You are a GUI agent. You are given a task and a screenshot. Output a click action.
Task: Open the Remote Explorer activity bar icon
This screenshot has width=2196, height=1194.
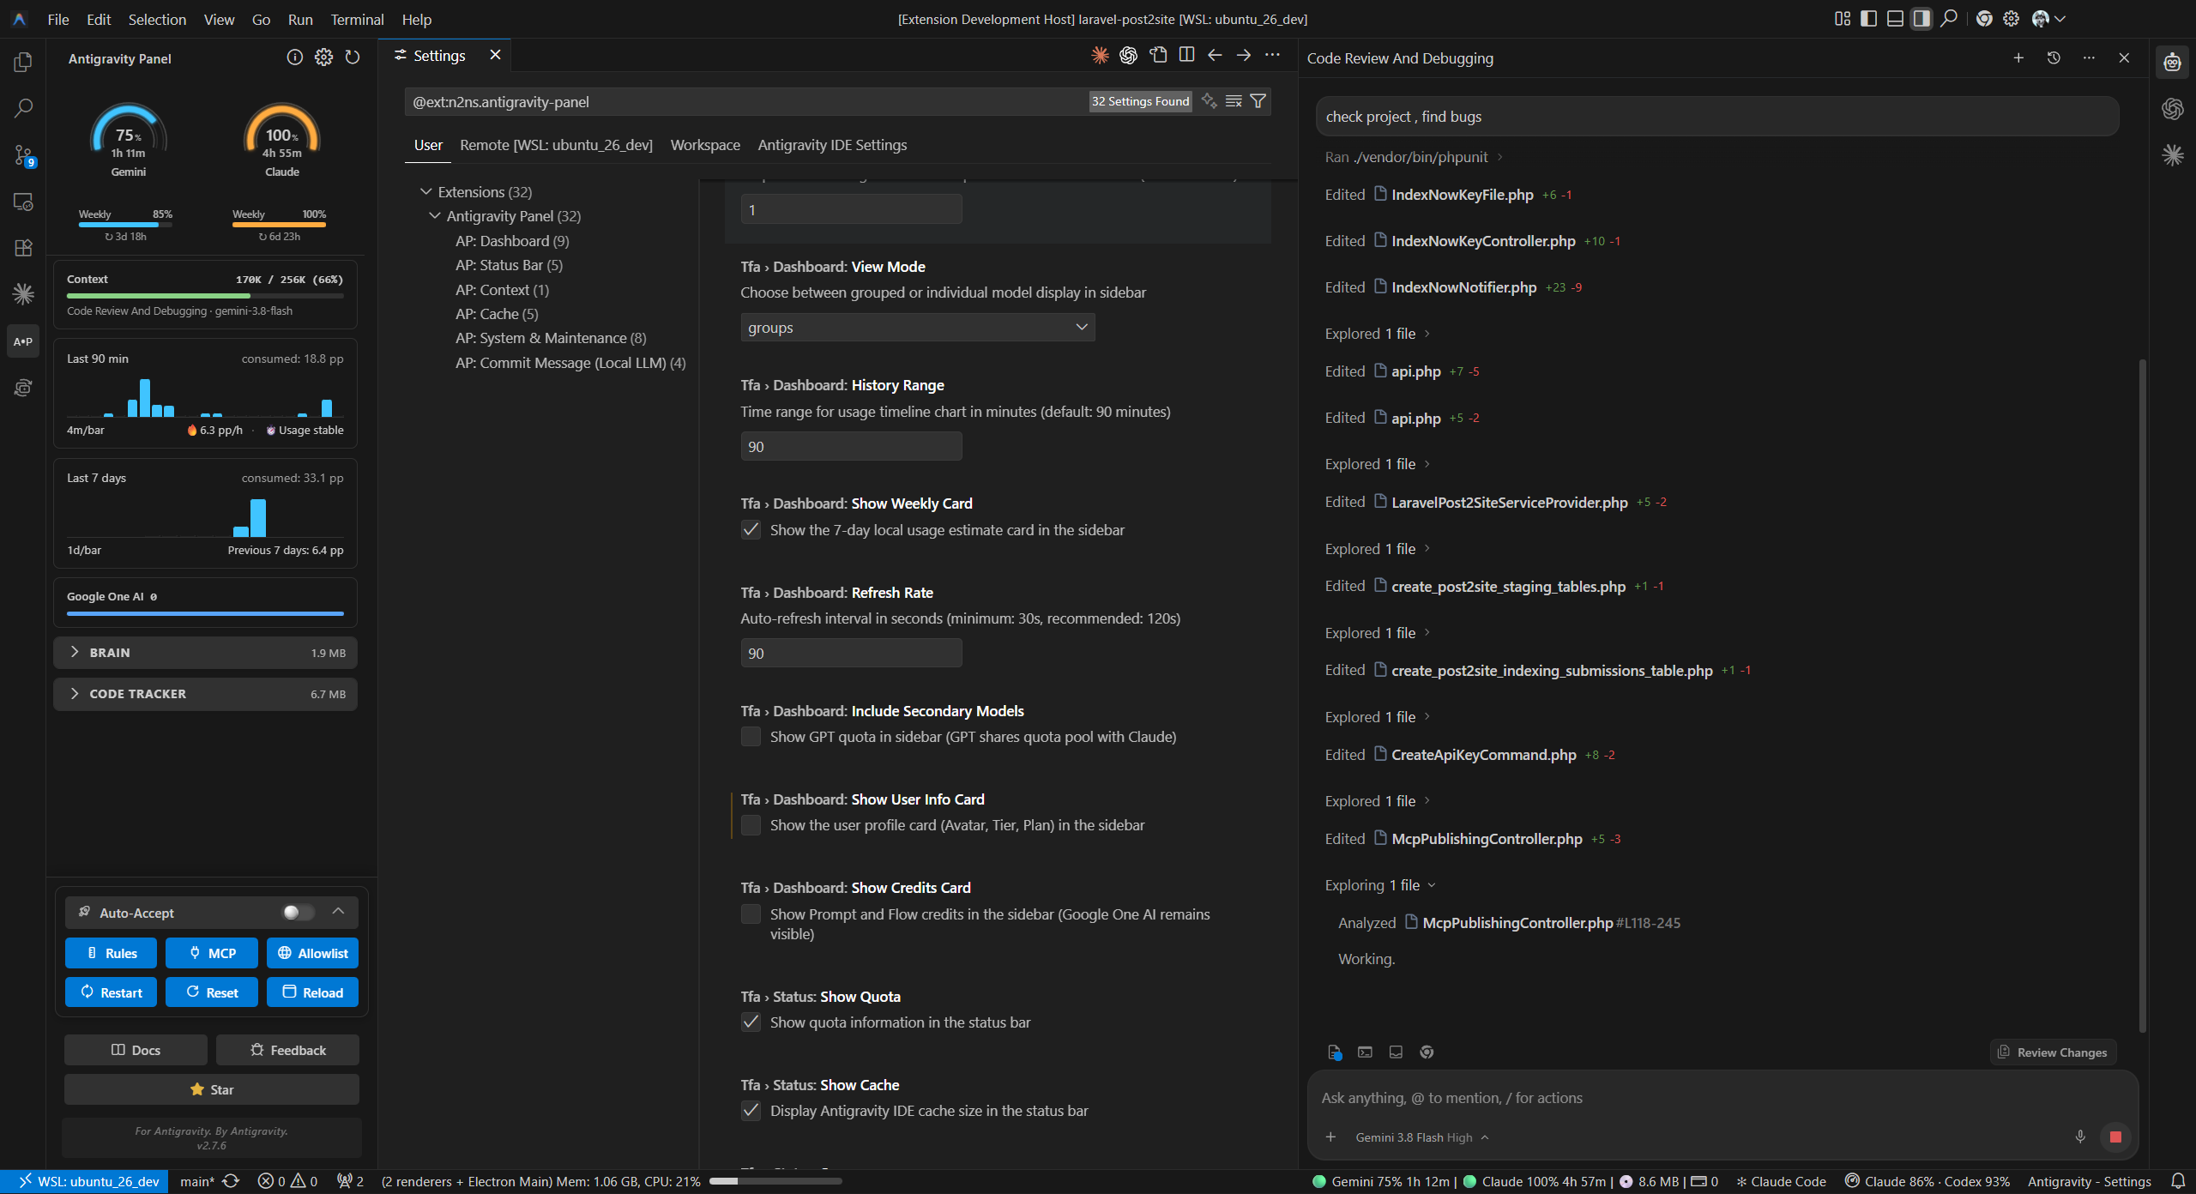[23, 202]
